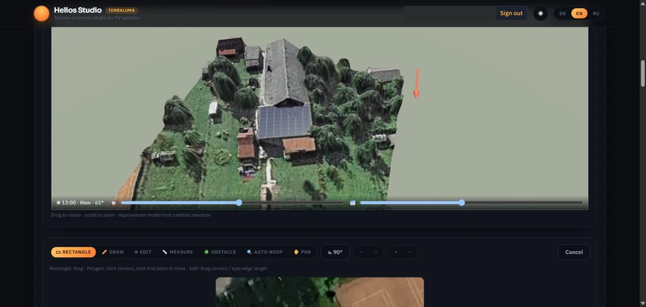
Task: Select the Pan tool
Action: pyautogui.click(x=302, y=252)
